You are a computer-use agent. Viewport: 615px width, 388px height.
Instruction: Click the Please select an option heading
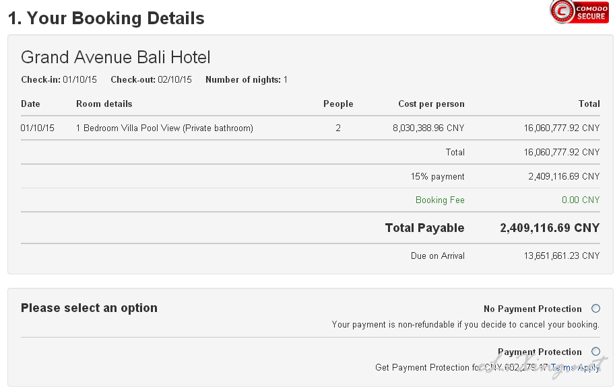[x=89, y=308]
